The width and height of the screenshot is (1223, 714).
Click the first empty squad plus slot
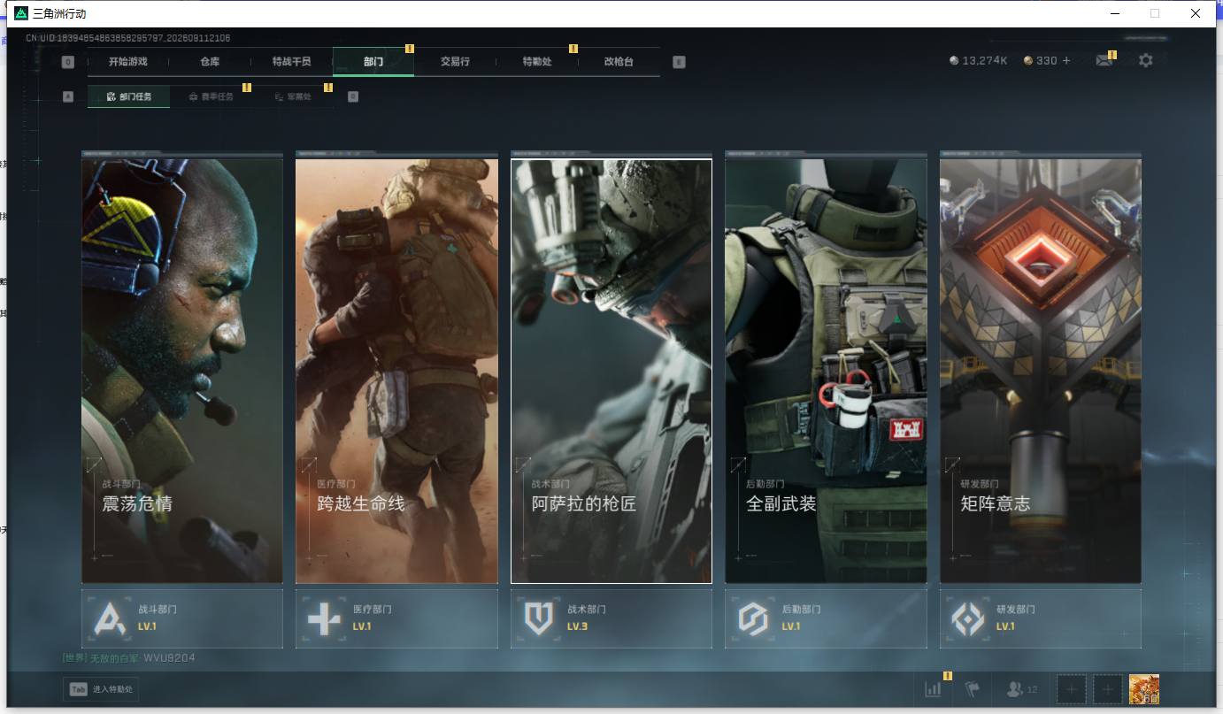[x=1072, y=689]
